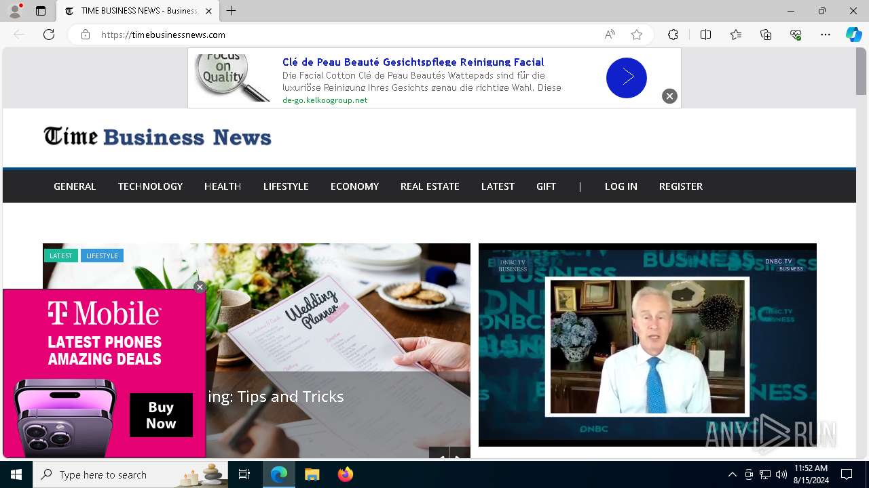Image resolution: width=869 pixels, height=488 pixels.
Task: Click the blue arrow button in top ad
Action: pyautogui.click(x=627, y=77)
